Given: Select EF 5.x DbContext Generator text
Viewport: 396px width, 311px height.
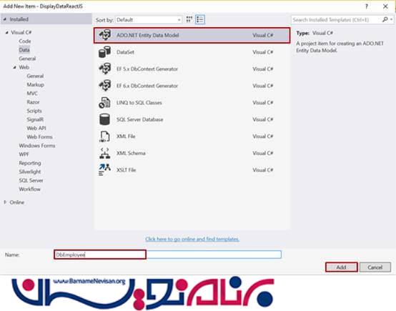Looking at the screenshot, I should 147,69.
